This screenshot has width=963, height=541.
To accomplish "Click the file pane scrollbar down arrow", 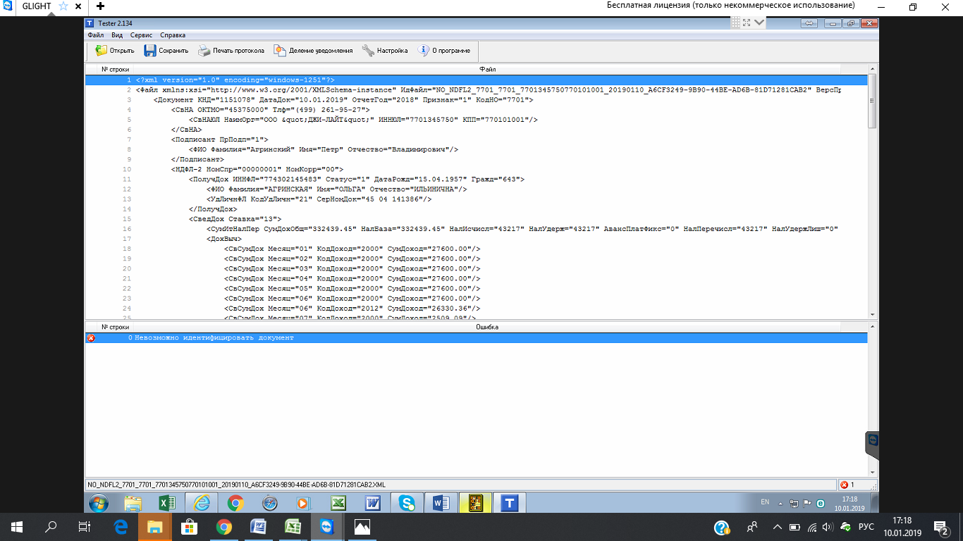I will [873, 314].
